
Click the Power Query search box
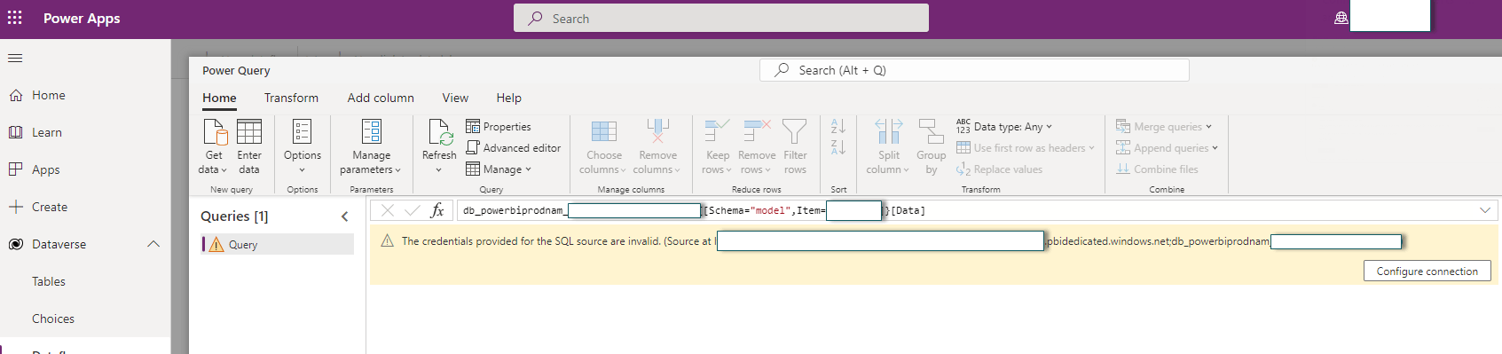click(x=974, y=70)
